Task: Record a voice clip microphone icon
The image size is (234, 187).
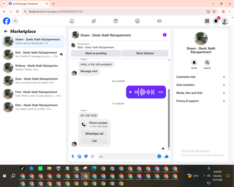Action: coord(73,156)
